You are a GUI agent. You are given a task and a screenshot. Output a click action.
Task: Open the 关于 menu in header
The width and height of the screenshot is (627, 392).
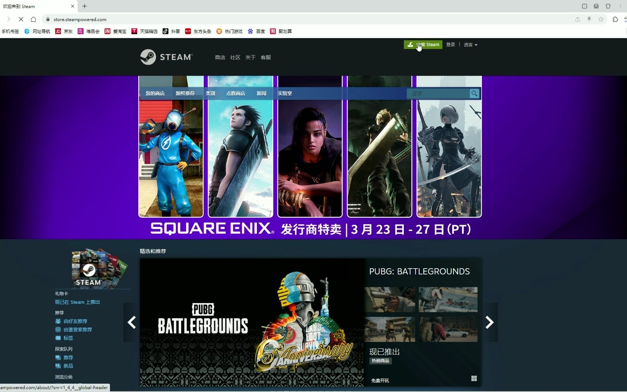tap(250, 57)
